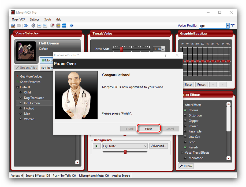Click the Update Alias button

(x=26, y=68)
